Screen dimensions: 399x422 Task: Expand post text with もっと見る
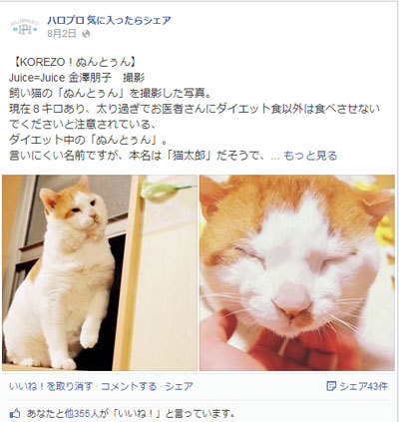pyautogui.click(x=310, y=156)
